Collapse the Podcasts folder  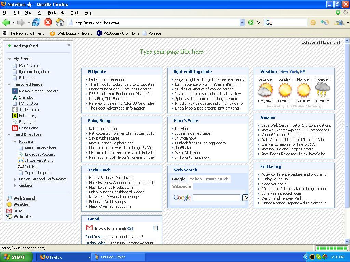[x=15, y=142]
